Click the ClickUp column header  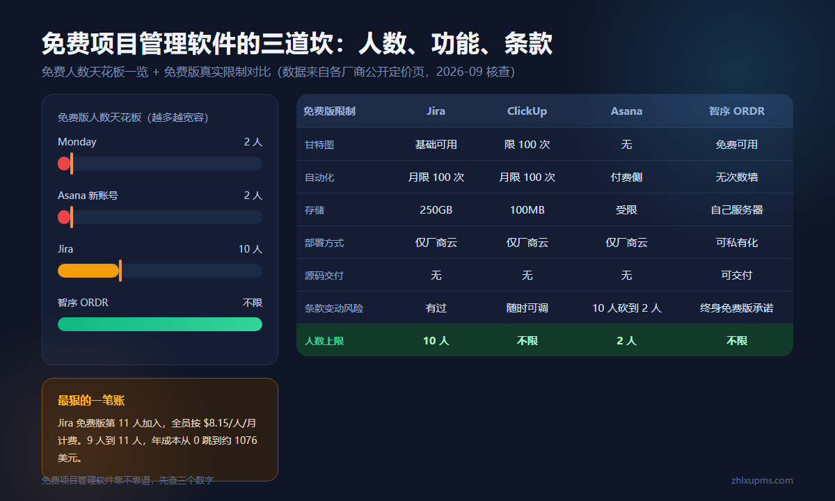tap(527, 111)
